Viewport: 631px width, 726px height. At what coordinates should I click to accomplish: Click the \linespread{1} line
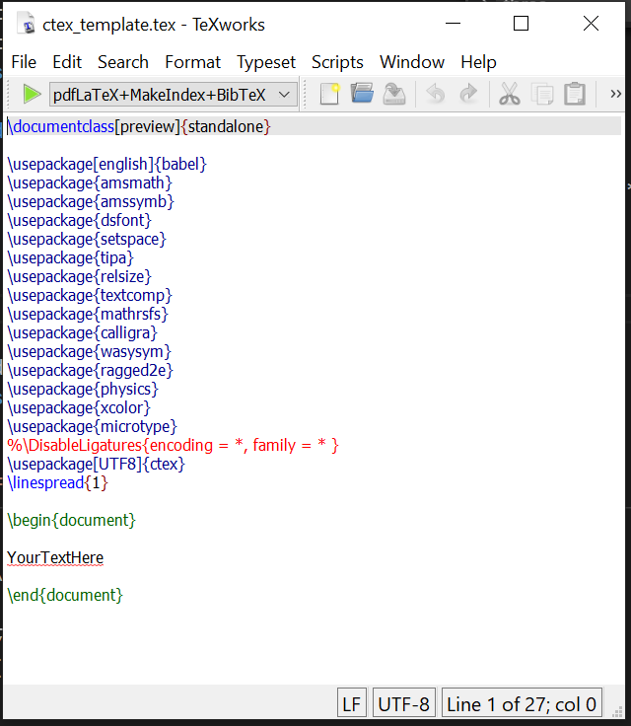57,483
